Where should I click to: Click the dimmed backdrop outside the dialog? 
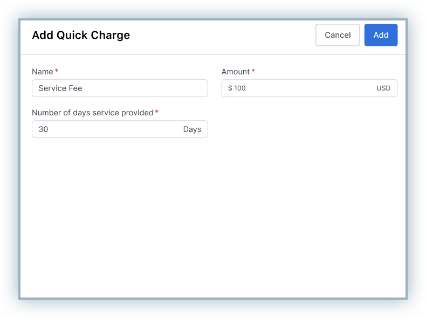10,162
